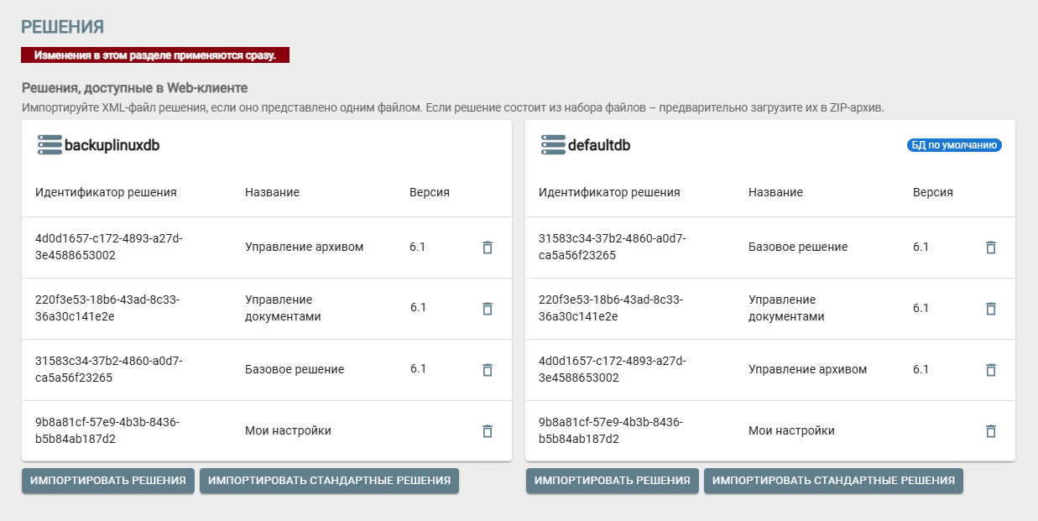Image resolution: width=1038 pixels, height=521 pixels.
Task: Delete solution Управление архивом in defaultdb
Action: tap(991, 369)
